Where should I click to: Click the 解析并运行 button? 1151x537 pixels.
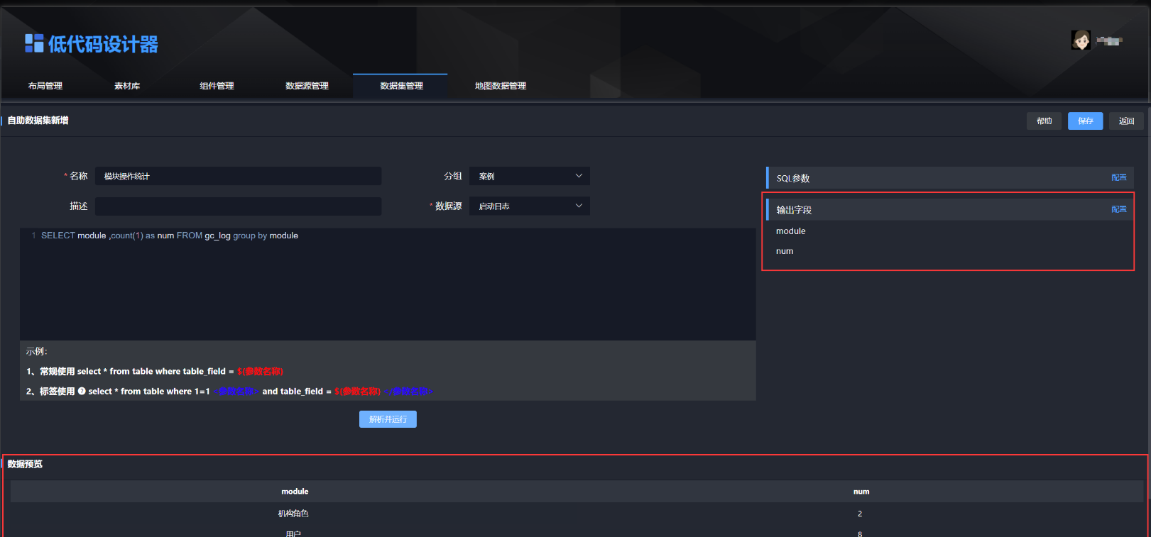(x=388, y=419)
